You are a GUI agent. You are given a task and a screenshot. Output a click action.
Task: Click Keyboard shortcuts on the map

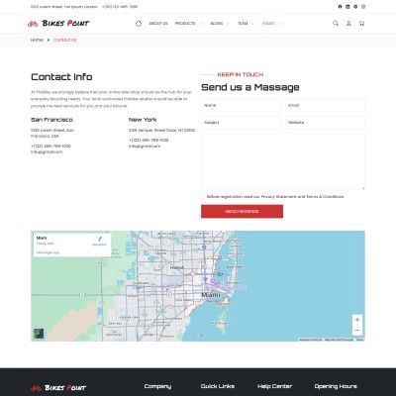[311, 340]
